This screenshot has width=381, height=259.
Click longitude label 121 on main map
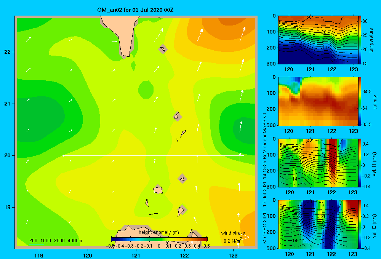[136, 255]
